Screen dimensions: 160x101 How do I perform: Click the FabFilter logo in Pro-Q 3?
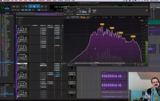[x=75, y=17]
